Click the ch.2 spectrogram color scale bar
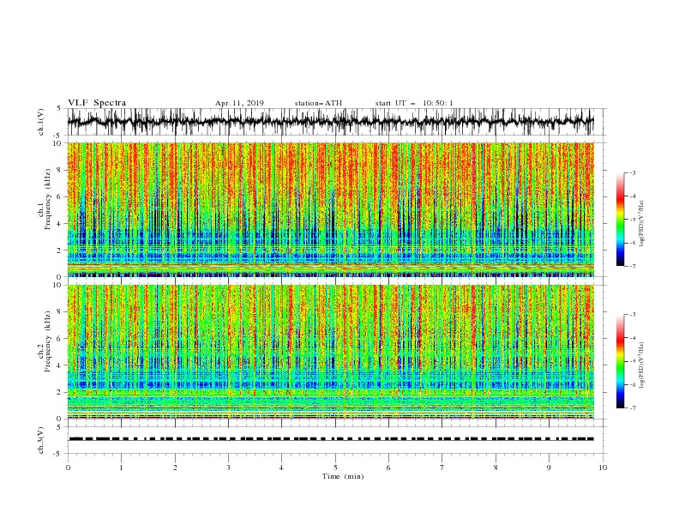The width and height of the screenshot is (679, 525). tap(621, 361)
